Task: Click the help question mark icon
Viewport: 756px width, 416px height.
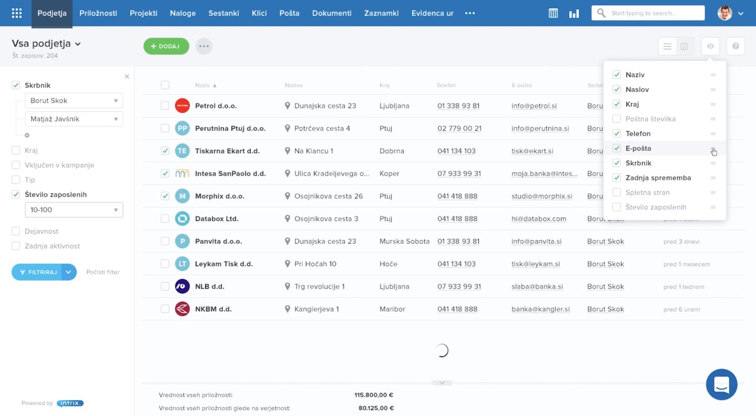Action: [x=735, y=46]
